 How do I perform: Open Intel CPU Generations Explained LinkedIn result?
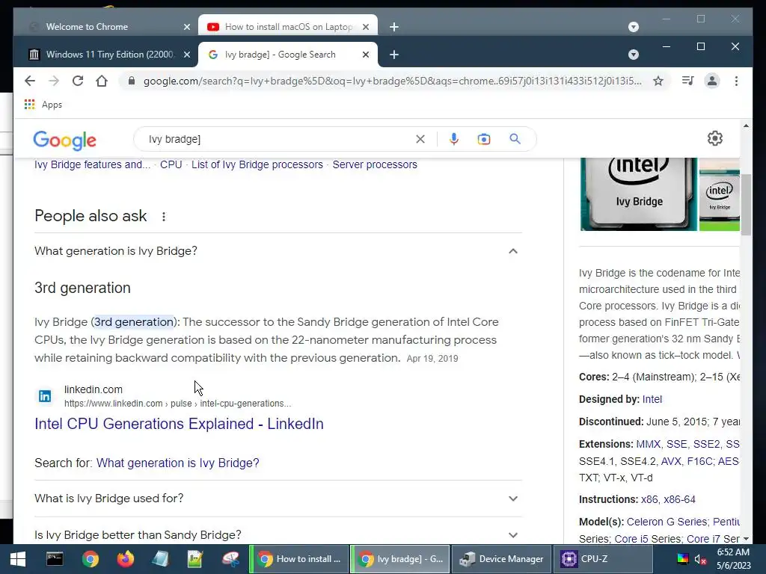pos(179,424)
